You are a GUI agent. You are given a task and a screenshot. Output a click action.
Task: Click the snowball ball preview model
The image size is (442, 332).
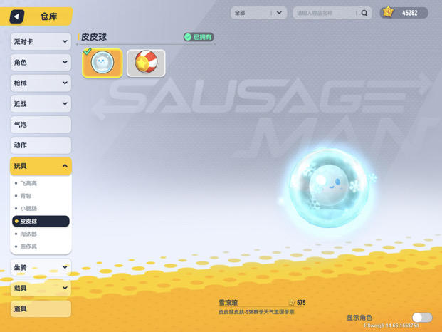click(328, 187)
